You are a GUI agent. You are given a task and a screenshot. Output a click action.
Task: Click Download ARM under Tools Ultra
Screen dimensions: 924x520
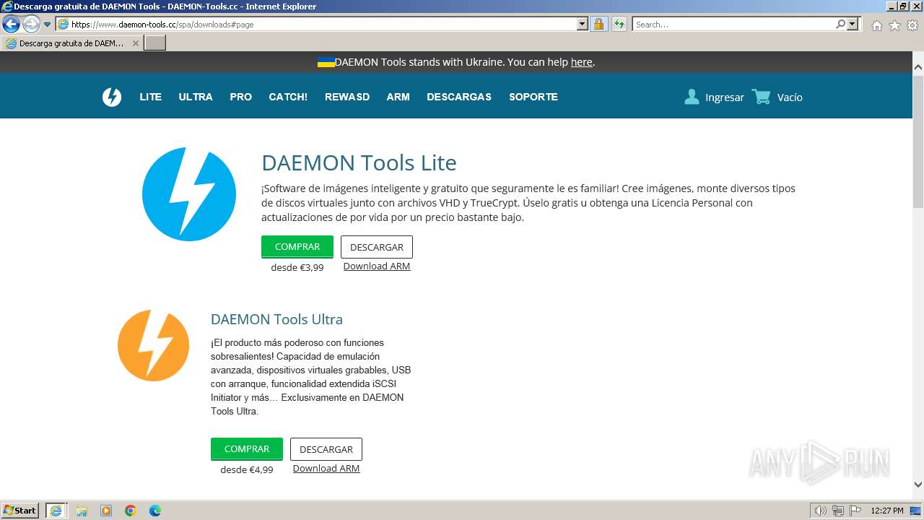point(326,468)
